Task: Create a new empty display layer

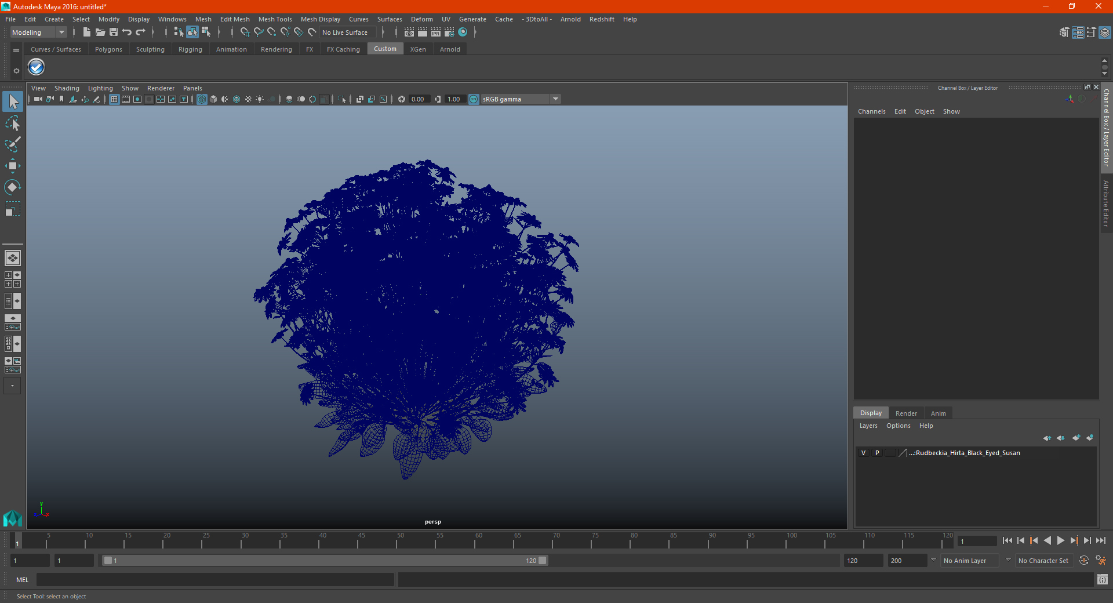Action: (x=1076, y=438)
